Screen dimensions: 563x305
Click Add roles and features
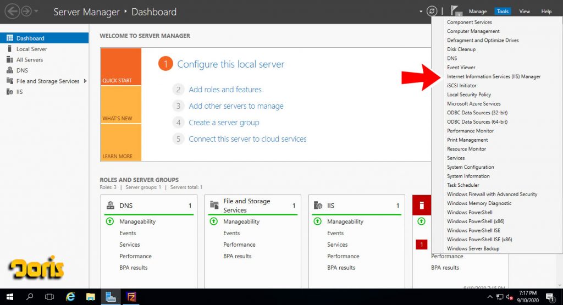[225, 90]
